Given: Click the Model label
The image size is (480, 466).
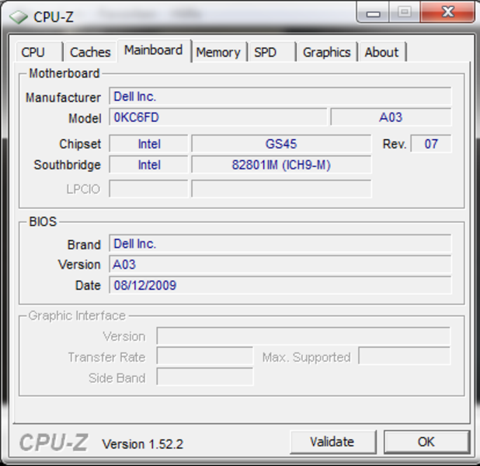Looking at the screenshot, I should tap(85, 119).
